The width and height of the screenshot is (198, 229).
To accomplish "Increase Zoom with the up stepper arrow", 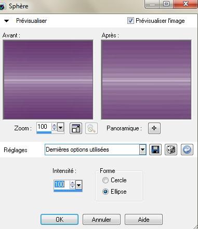I will 55,126.
